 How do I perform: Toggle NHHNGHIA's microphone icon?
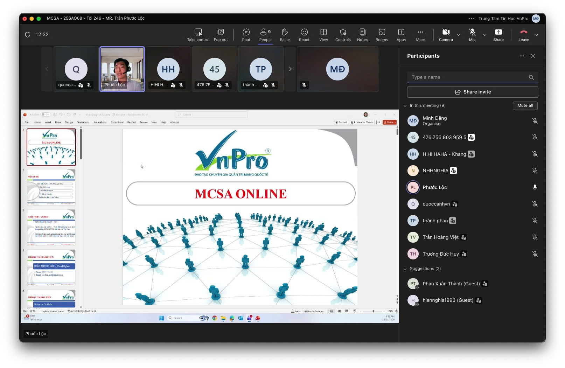[x=535, y=171]
